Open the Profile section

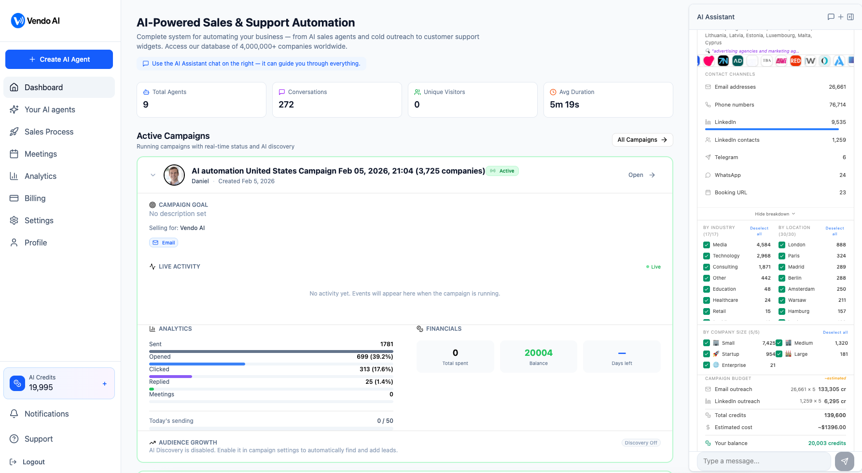(x=35, y=243)
